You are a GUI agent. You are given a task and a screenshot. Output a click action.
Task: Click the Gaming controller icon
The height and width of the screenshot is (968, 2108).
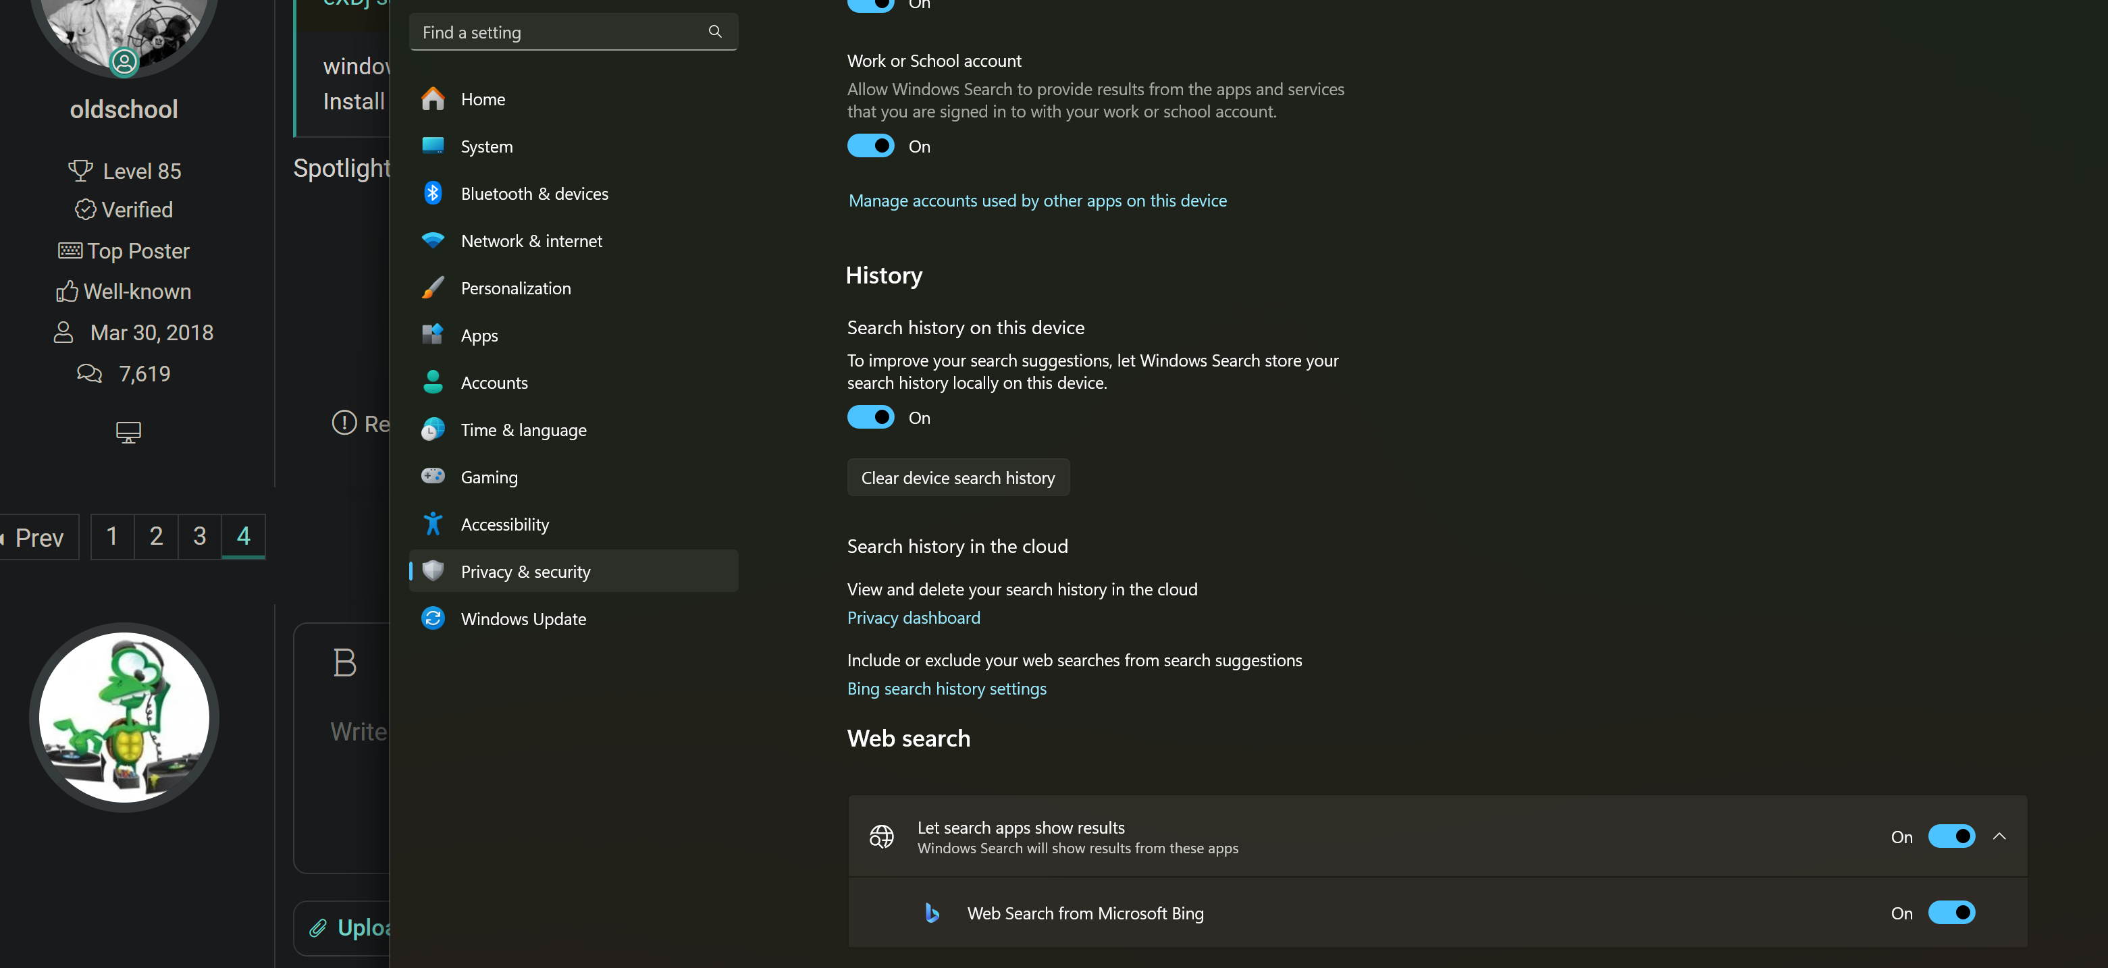pyautogui.click(x=433, y=476)
